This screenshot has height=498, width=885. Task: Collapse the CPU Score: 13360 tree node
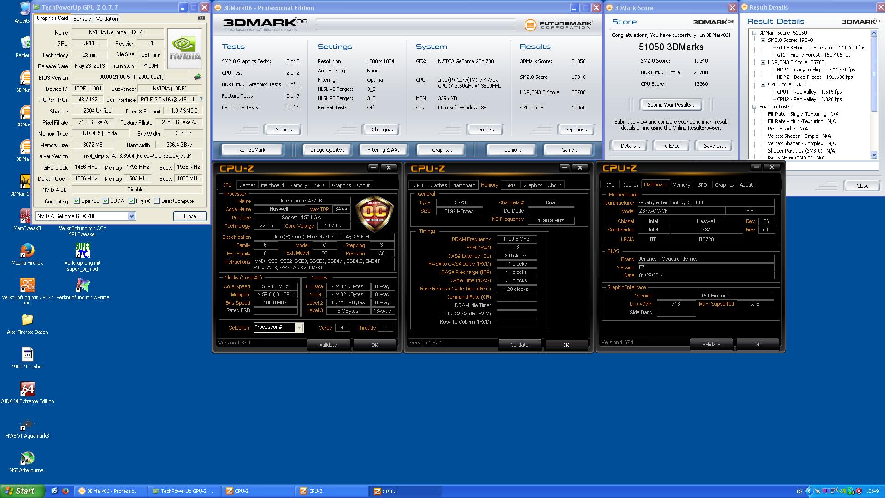point(763,84)
